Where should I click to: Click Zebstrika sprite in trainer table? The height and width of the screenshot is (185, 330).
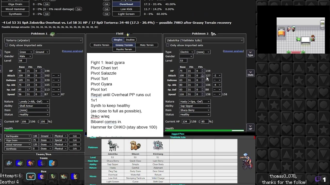tap(113, 146)
